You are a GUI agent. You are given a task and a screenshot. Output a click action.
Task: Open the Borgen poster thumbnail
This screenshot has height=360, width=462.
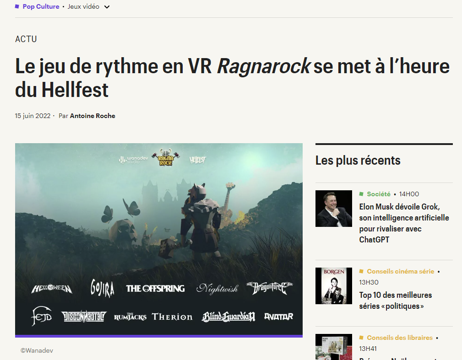333,286
